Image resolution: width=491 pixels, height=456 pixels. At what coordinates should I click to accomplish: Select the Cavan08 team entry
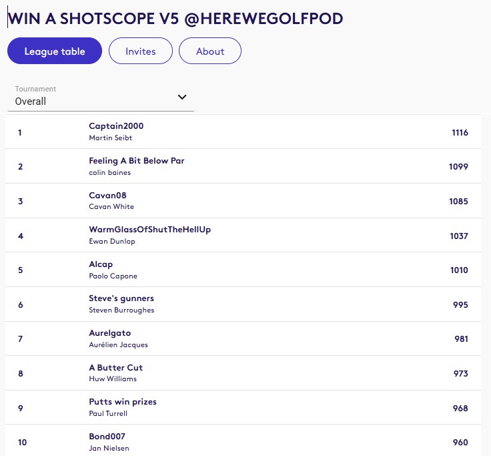click(108, 196)
